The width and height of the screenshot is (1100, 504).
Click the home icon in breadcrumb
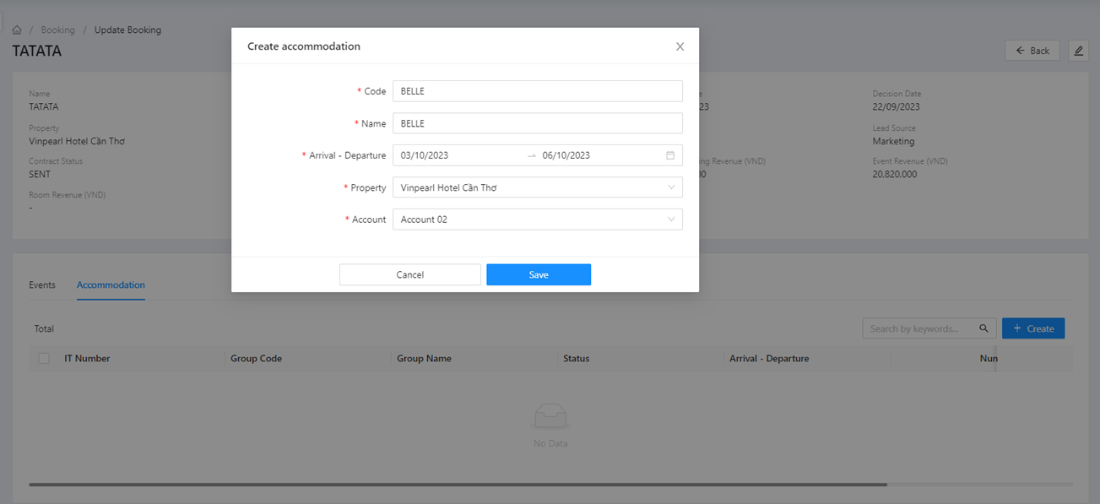pos(17,30)
